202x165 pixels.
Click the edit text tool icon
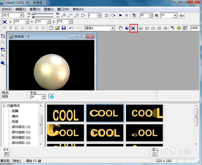click(3, 42)
